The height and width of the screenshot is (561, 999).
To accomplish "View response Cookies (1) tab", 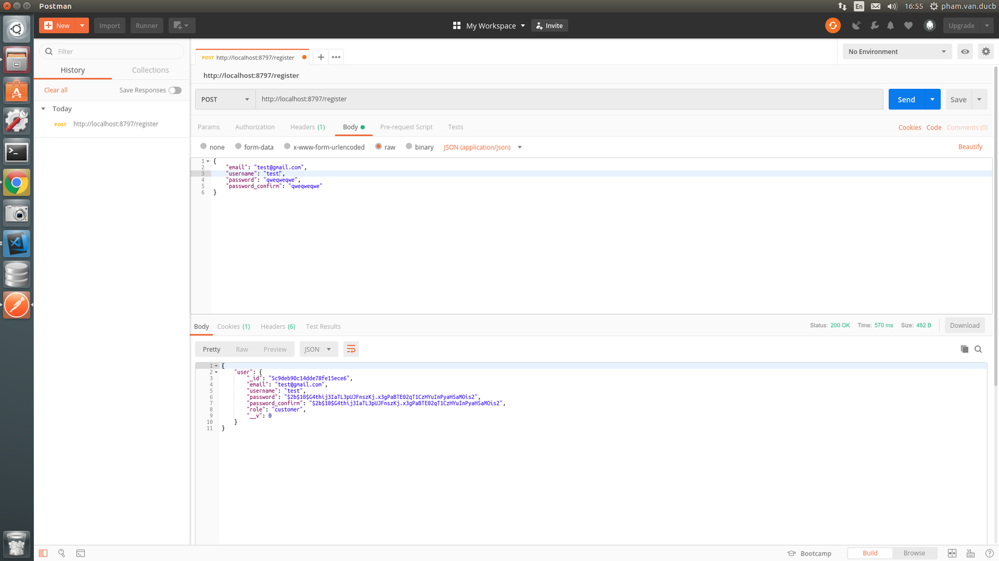I will click(234, 326).
